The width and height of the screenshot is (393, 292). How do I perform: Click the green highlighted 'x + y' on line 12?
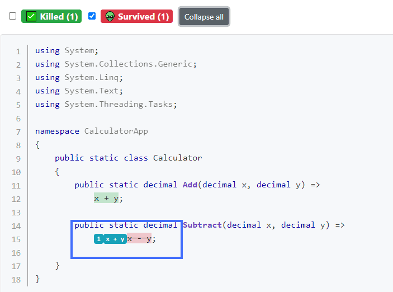106,198
